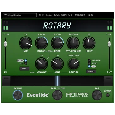The image size is (115, 115).
Task: Open the LOAD preset menu
Action: point(49,15)
